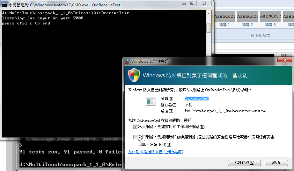Select the 標題 3 heading style in Word
Viewport: 294px width, 171px height.
click(270, 19)
